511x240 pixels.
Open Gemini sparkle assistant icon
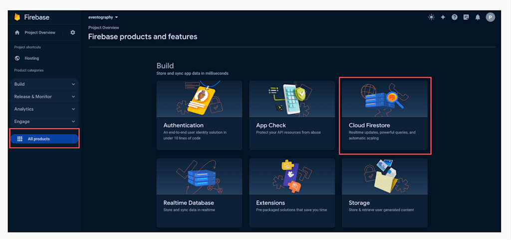tap(443, 17)
